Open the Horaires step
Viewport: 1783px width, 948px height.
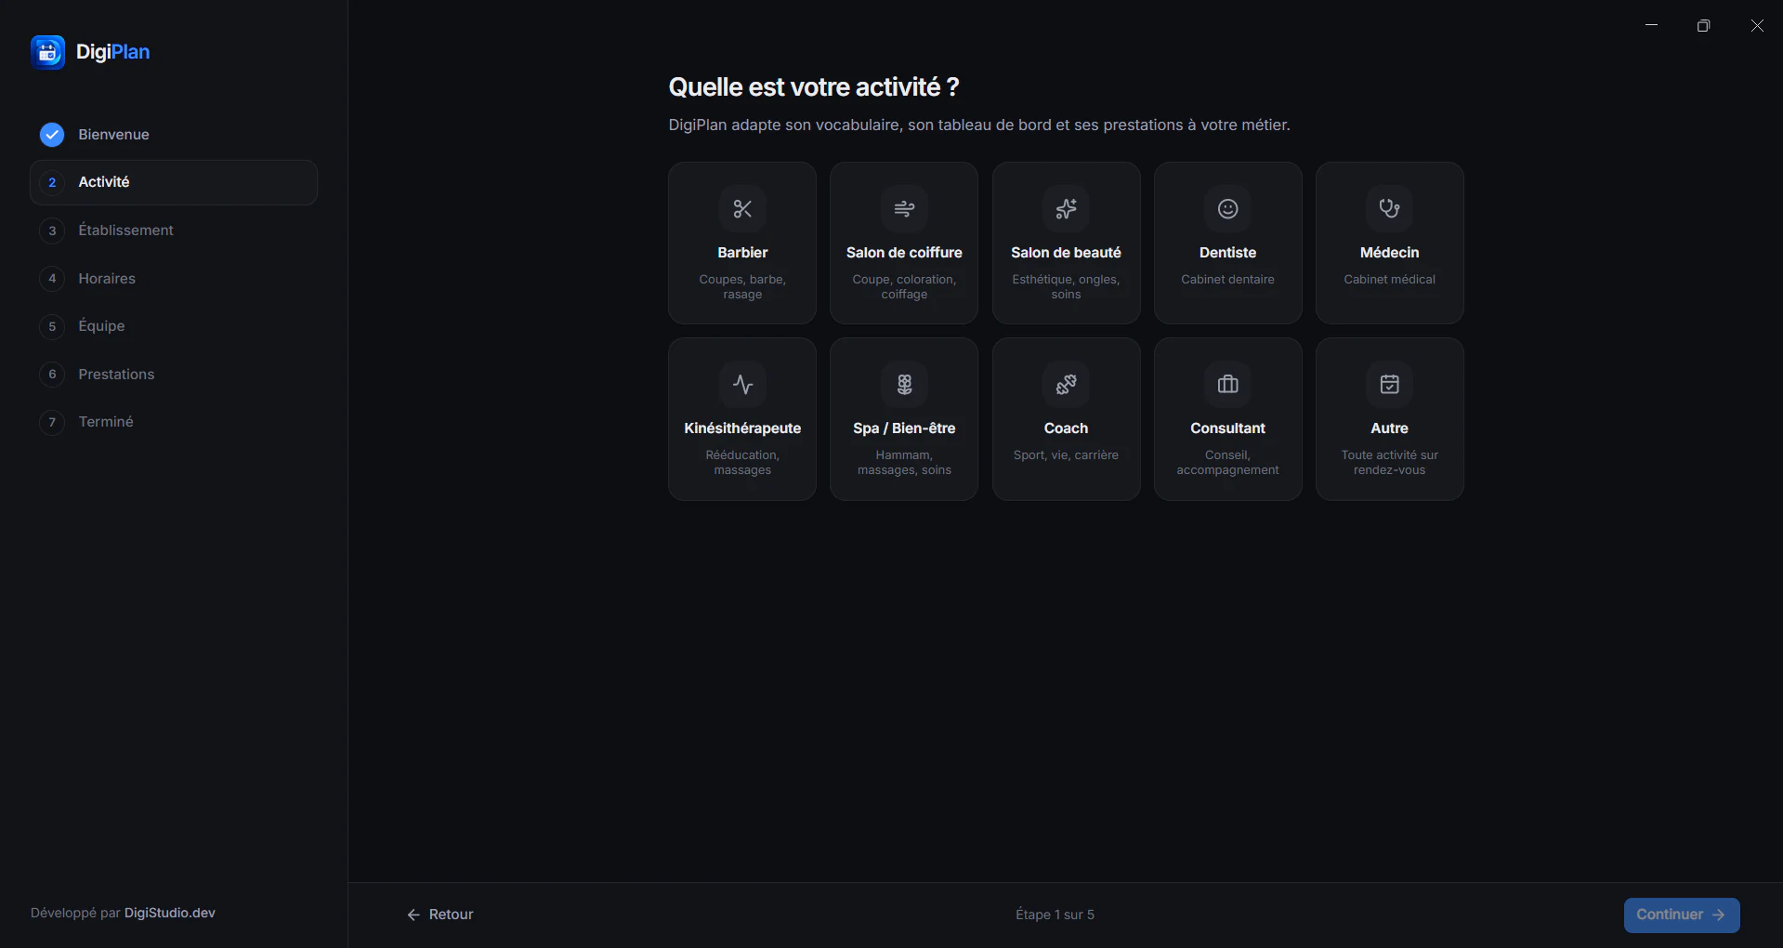click(x=174, y=278)
